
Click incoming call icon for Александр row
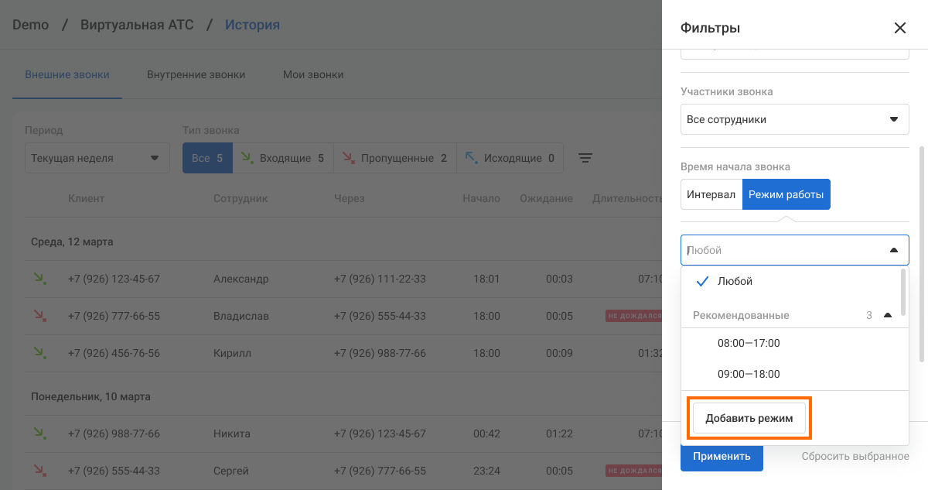tap(39, 278)
